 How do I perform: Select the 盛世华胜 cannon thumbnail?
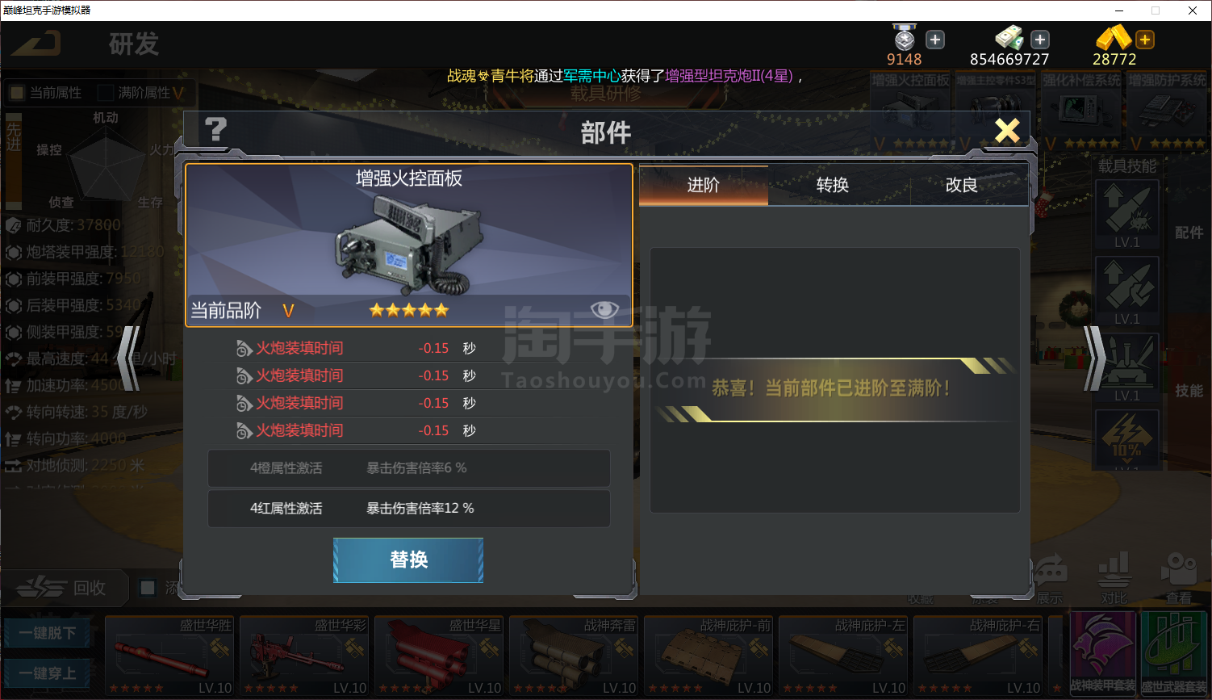[x=169, y=656]
